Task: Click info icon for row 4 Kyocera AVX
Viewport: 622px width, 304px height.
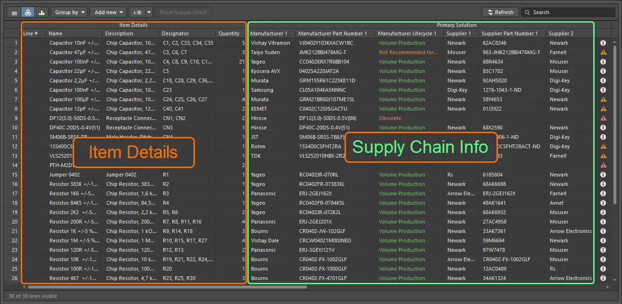Action: coord(603,71)
